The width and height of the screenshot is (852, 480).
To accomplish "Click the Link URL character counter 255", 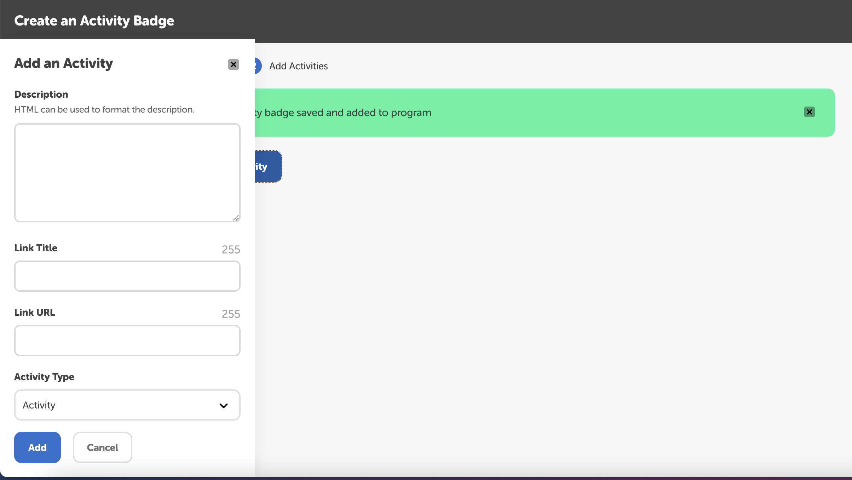I will pos(231,314).
